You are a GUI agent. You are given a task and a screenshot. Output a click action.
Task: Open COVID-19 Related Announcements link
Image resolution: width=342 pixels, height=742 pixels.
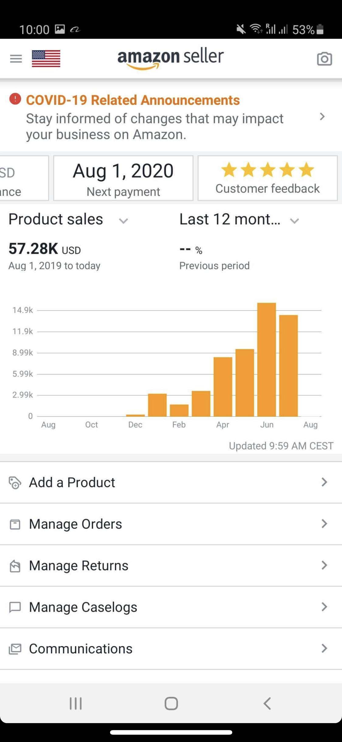133,100
